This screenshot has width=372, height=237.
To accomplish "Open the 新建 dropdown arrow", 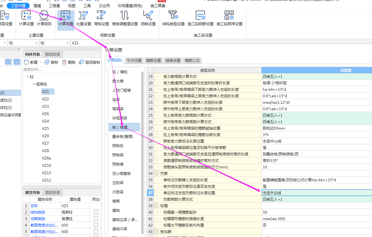I will pyautogui.click(x=41, y=62).
